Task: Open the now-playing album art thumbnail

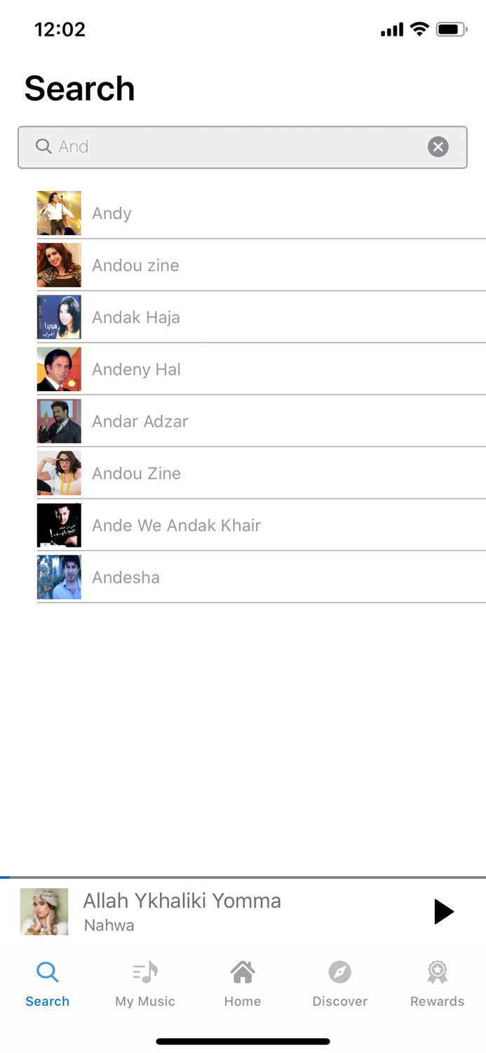Action: (x=44, y=911)
